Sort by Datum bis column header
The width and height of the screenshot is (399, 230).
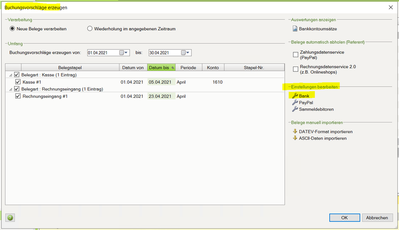click(x=161, y=67)
